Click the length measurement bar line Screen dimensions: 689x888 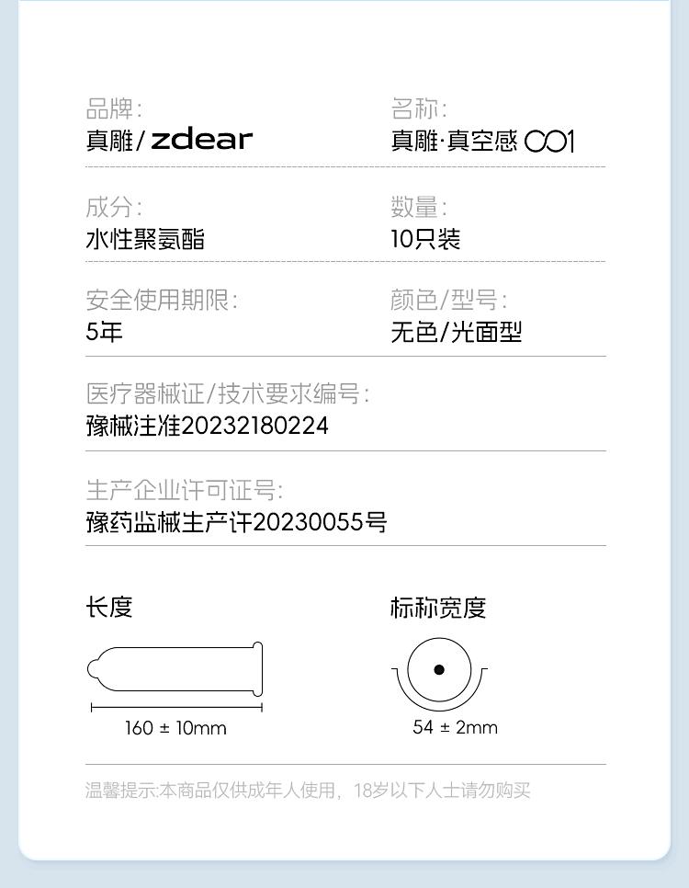176,707
